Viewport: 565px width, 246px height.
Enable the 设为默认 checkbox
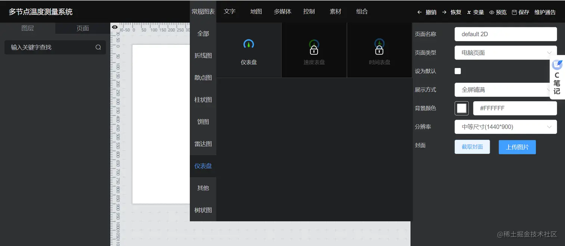pos(458,71)
